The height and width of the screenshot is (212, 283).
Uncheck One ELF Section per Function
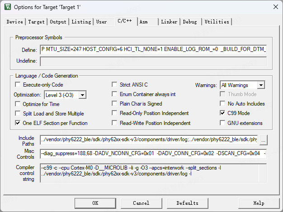pyautogui.click(x=18, y=123)
